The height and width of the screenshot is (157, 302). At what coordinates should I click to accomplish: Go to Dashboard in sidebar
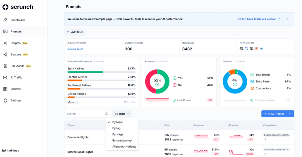[x=18, y=20]
